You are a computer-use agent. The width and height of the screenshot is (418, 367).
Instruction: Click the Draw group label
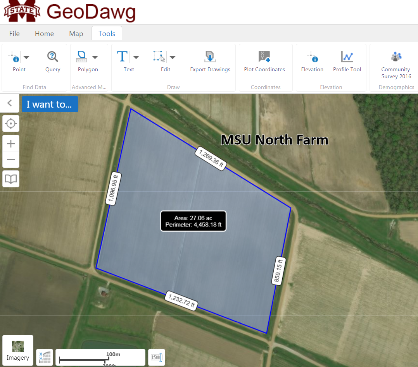pos(173,87)
